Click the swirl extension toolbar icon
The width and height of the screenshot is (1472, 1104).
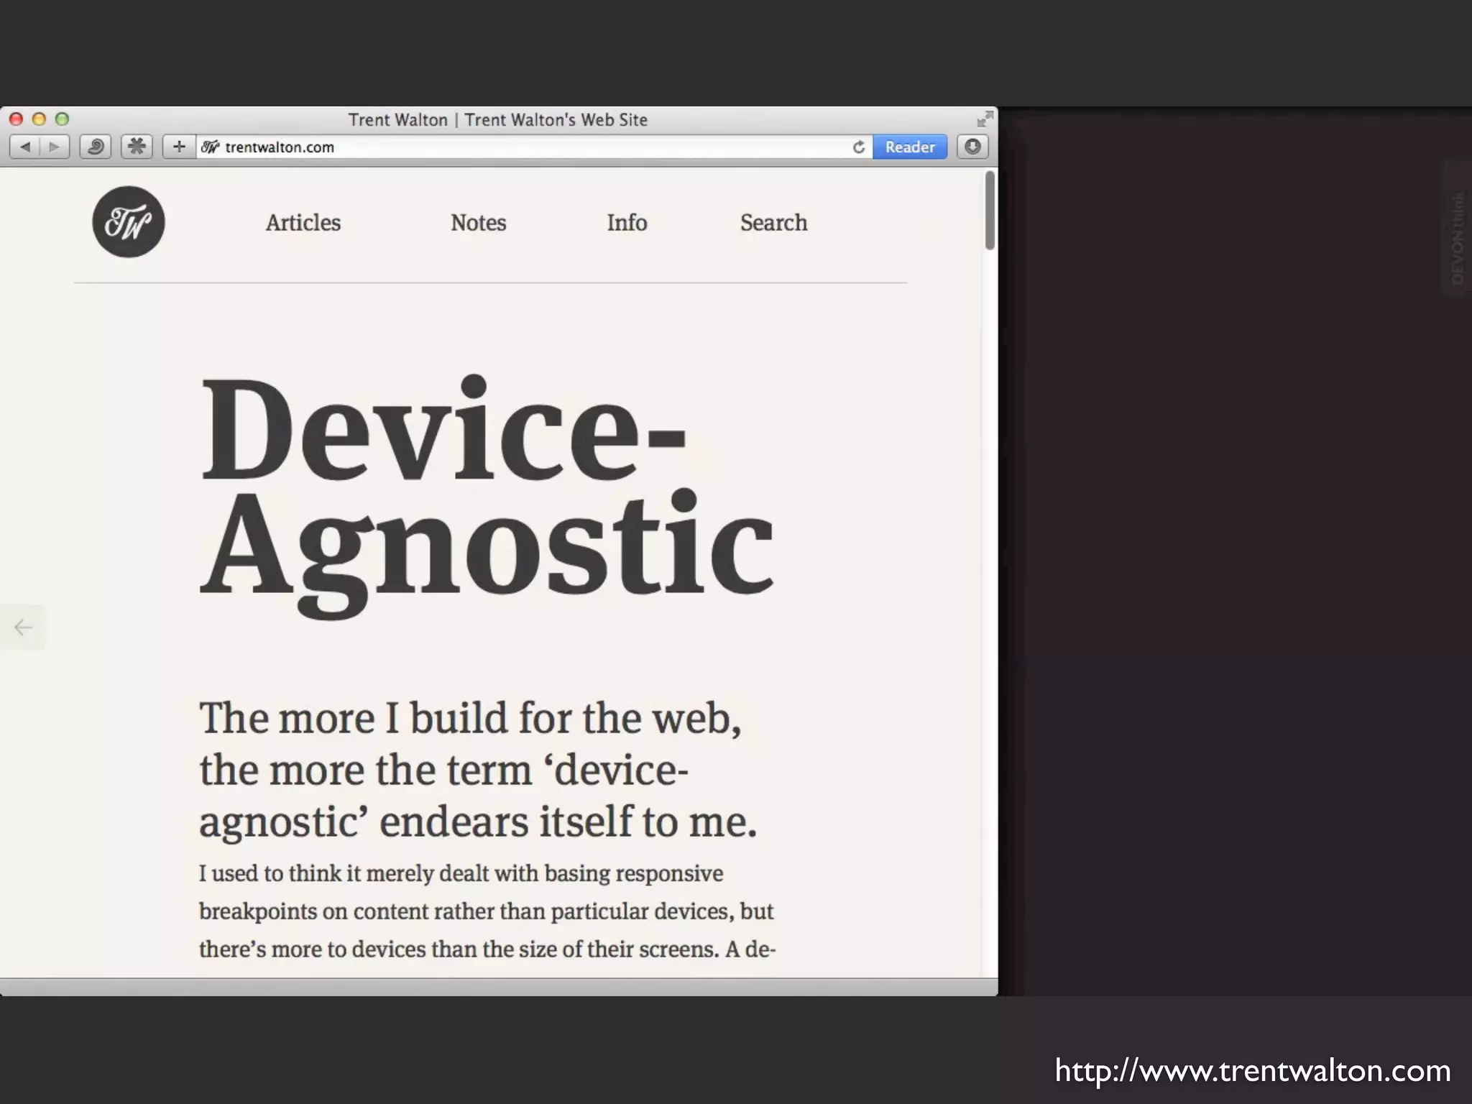tap(95, 147)
